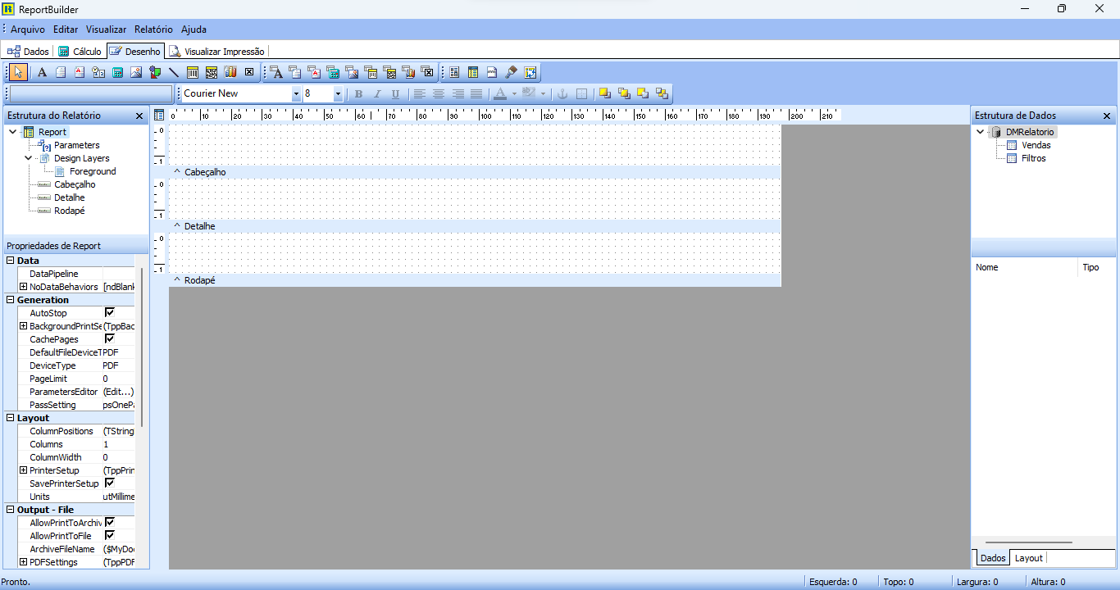
Task: Open the Courier New font dropdown
Action: click(296, 94)
